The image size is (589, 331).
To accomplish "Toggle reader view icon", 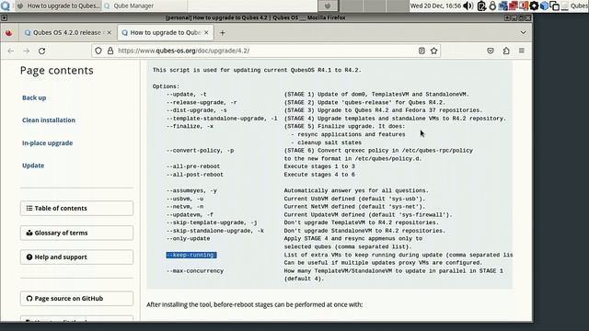I will tap(422, 51).
